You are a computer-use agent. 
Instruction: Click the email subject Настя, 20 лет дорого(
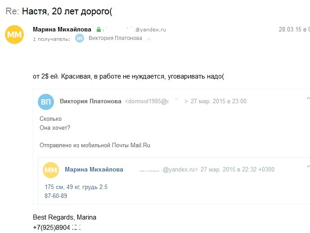(67, 11)
